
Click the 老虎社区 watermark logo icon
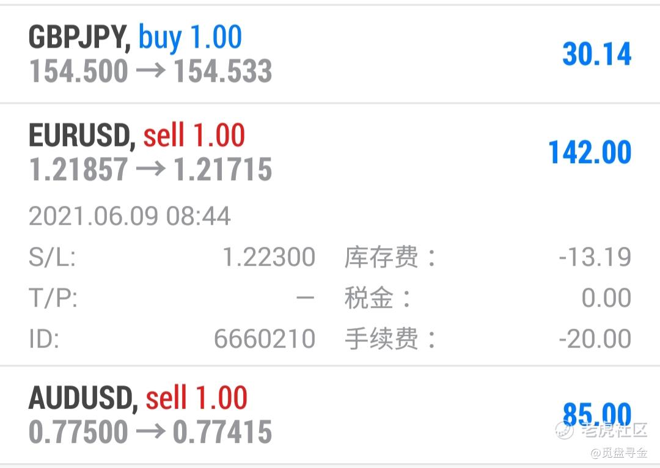click(x=565, y=430)
